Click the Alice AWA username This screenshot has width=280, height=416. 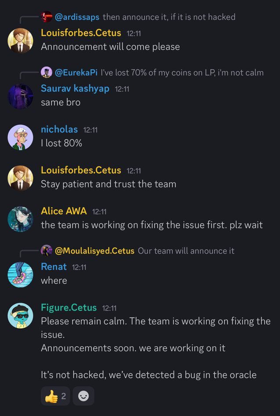64,211
